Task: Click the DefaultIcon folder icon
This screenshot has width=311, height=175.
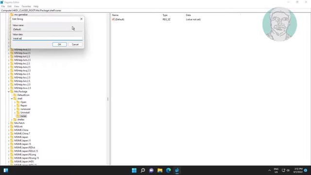Action: (x=15, y=95)
